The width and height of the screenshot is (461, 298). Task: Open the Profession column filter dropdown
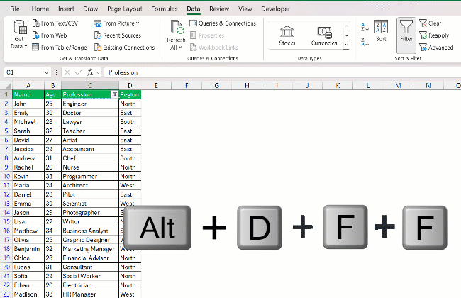click(115, 94)
